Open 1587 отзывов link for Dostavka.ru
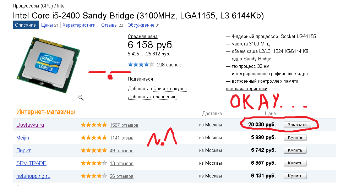Viewport: 338px width, 186px height. pyautogui.click(x=124, y=125)
